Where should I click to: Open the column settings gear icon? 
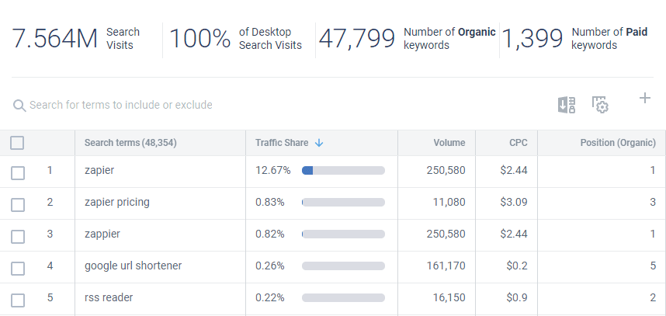point(600,105)
